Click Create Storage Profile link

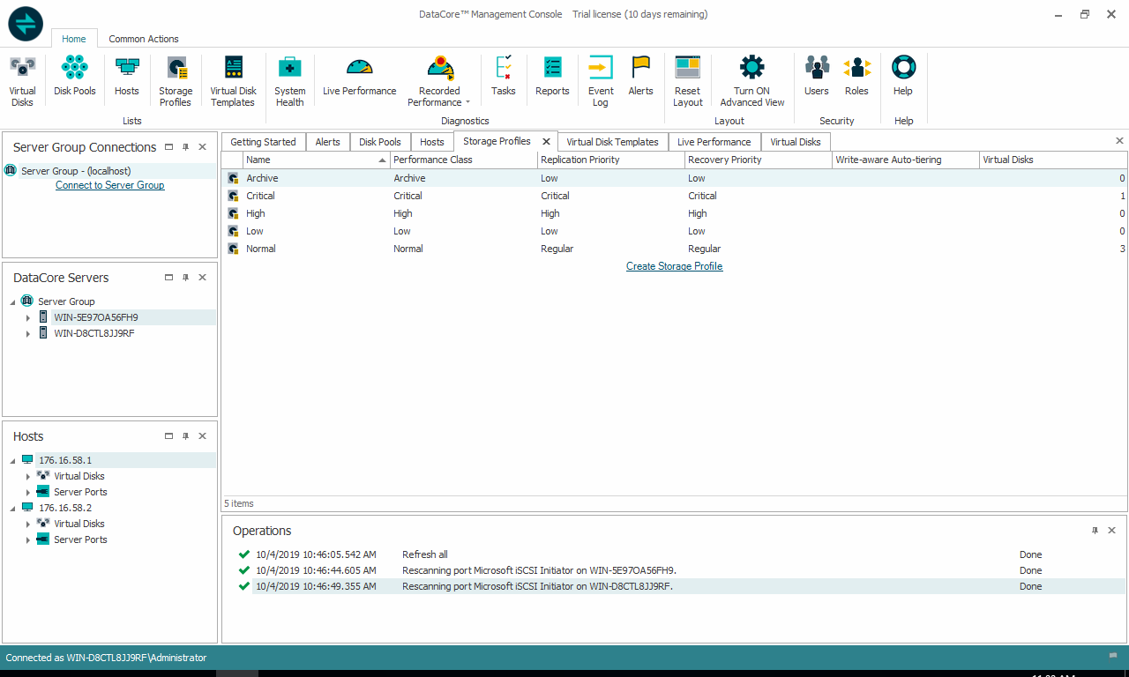(x=675, y=266)
